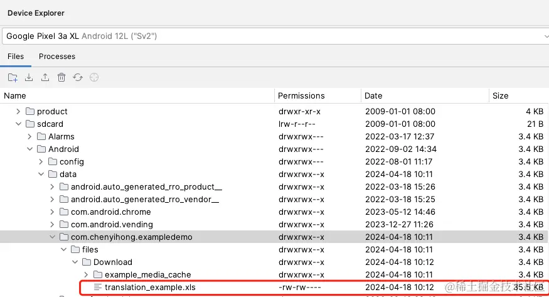Click the com.android.vending folder icon
549x297 pixels.
(64, 225)
